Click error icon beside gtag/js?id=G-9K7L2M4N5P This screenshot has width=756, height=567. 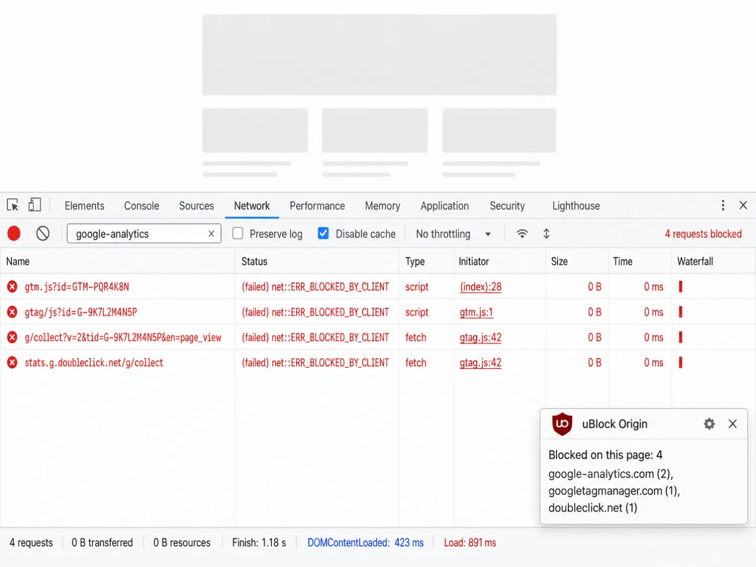(x=12, y=312)
